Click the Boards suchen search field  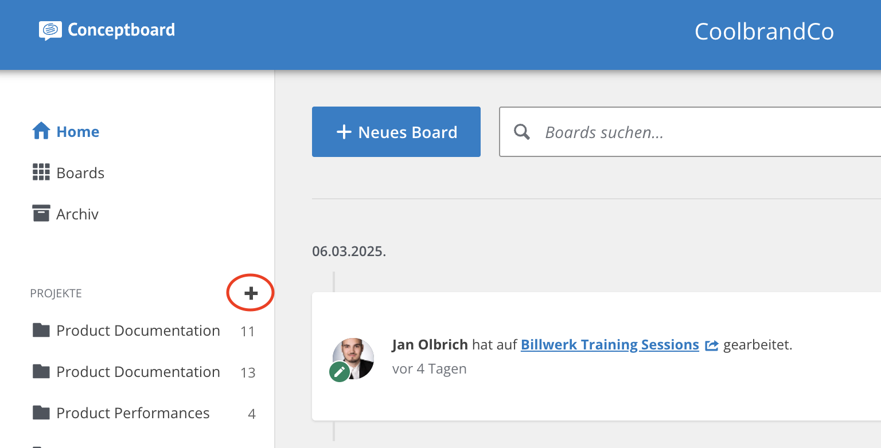pyautogui.click(x=690, y=132)
